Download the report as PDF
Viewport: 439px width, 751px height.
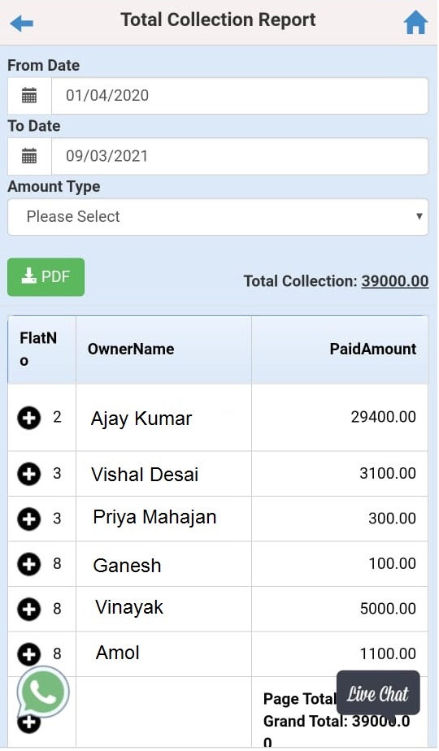(46, 277)
